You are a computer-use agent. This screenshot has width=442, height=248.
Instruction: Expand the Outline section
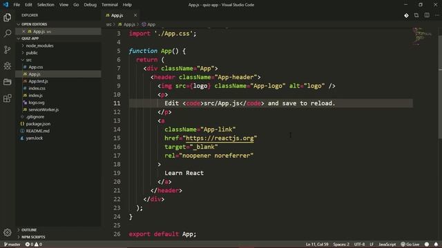(x=29, y=229)
